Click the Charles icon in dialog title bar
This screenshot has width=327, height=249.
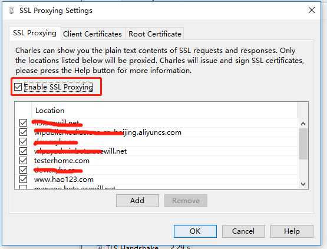(x=12, y=10)
